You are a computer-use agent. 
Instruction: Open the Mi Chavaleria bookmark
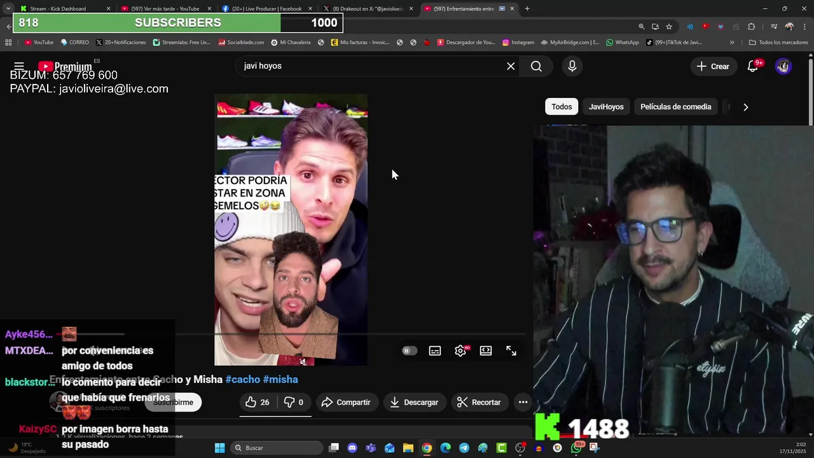[x=291, y=43]
